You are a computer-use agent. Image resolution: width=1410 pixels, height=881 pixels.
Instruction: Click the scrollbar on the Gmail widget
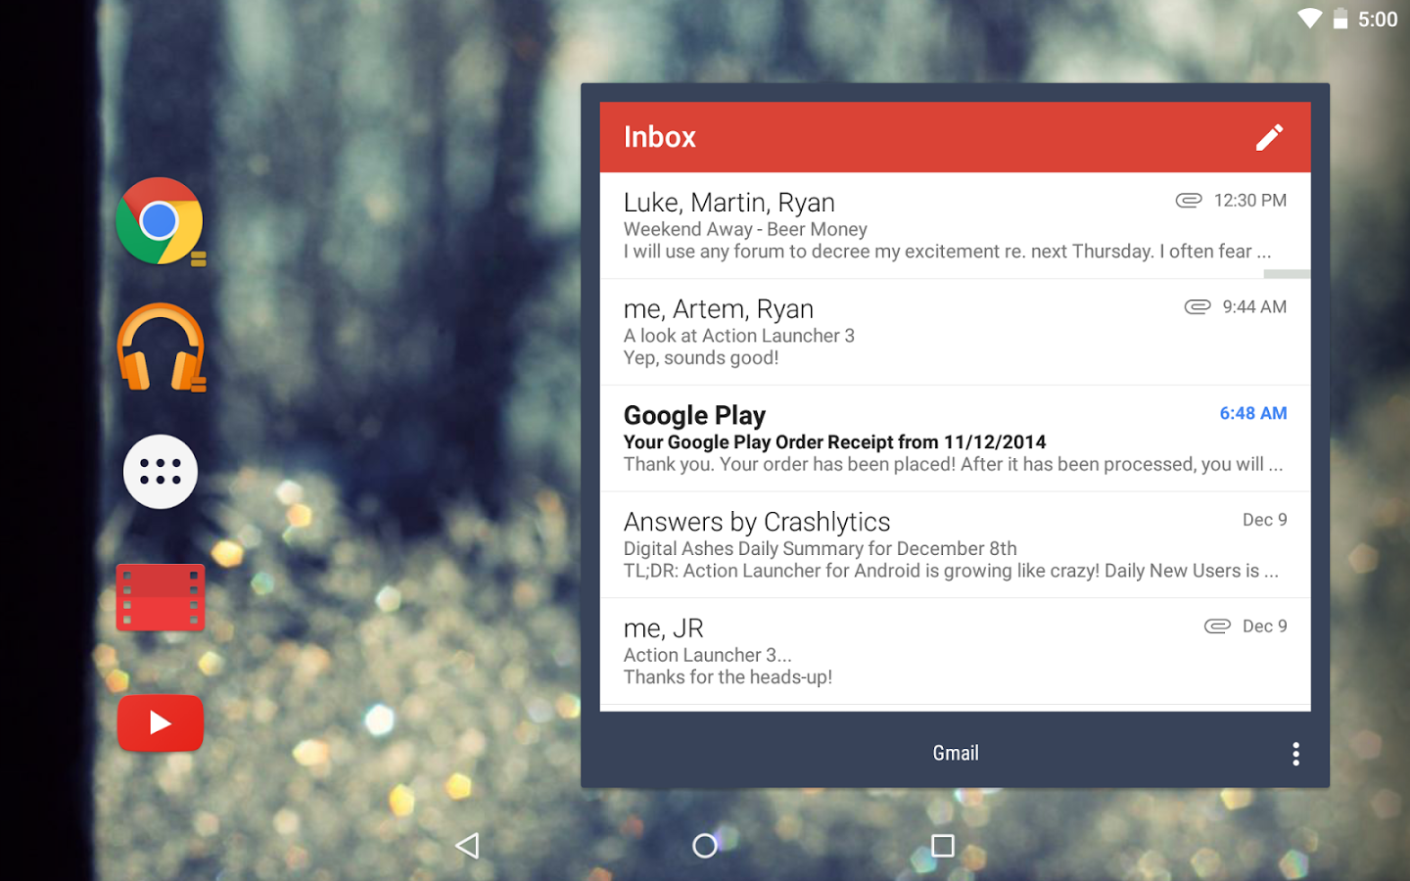click(x=1287, y=274)
